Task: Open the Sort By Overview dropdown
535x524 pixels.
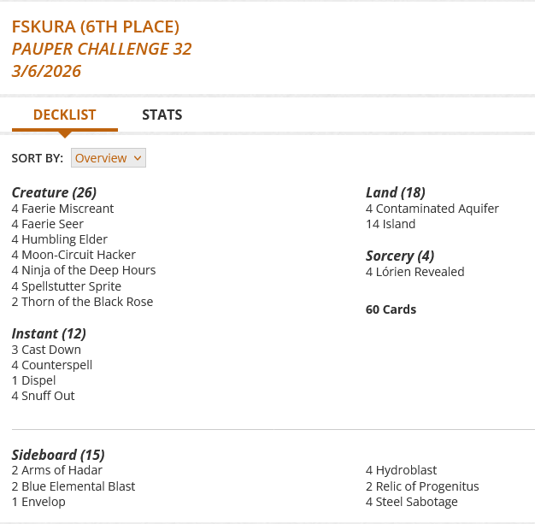Action: tap(109, 158)
